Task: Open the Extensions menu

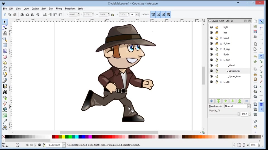Action: click(70, 9)
